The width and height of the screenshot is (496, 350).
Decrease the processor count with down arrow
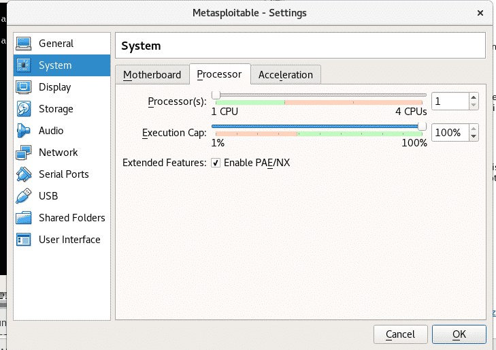click(474, 105)
